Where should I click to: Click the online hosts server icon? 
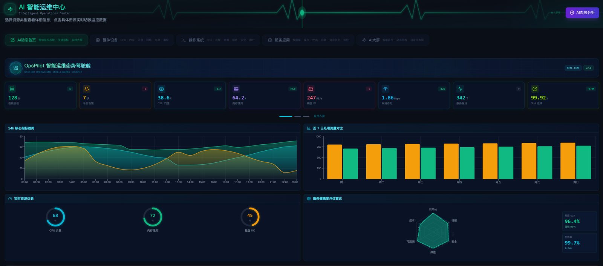pos(12,89)
